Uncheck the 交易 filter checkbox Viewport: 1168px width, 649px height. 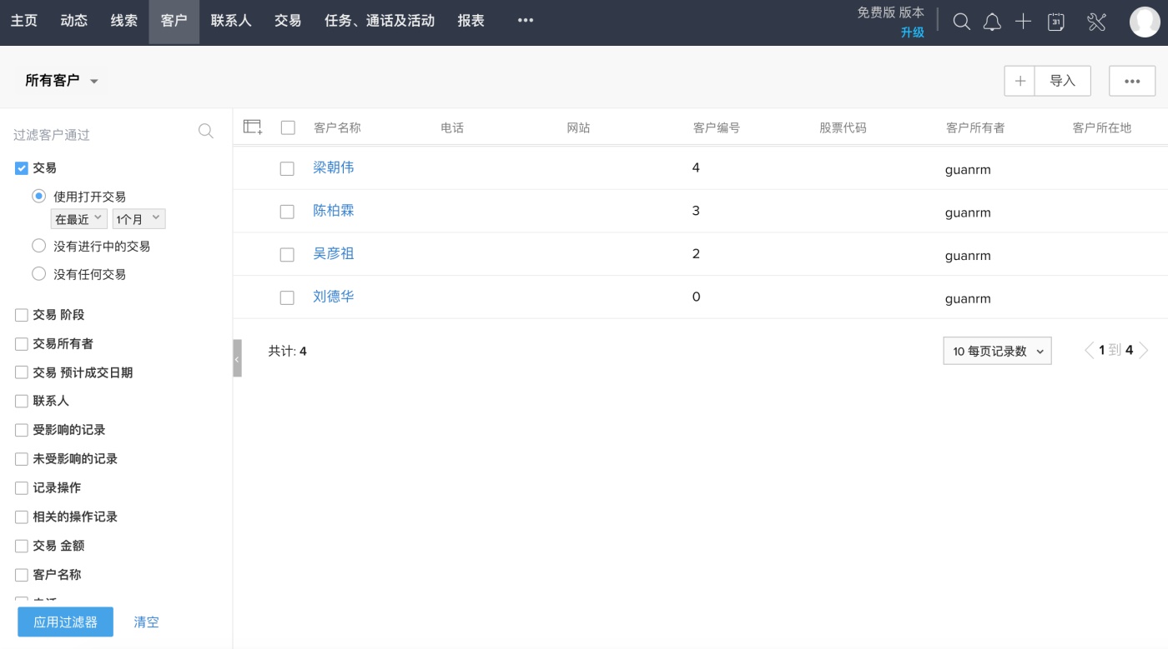click(x=22, y=168)
